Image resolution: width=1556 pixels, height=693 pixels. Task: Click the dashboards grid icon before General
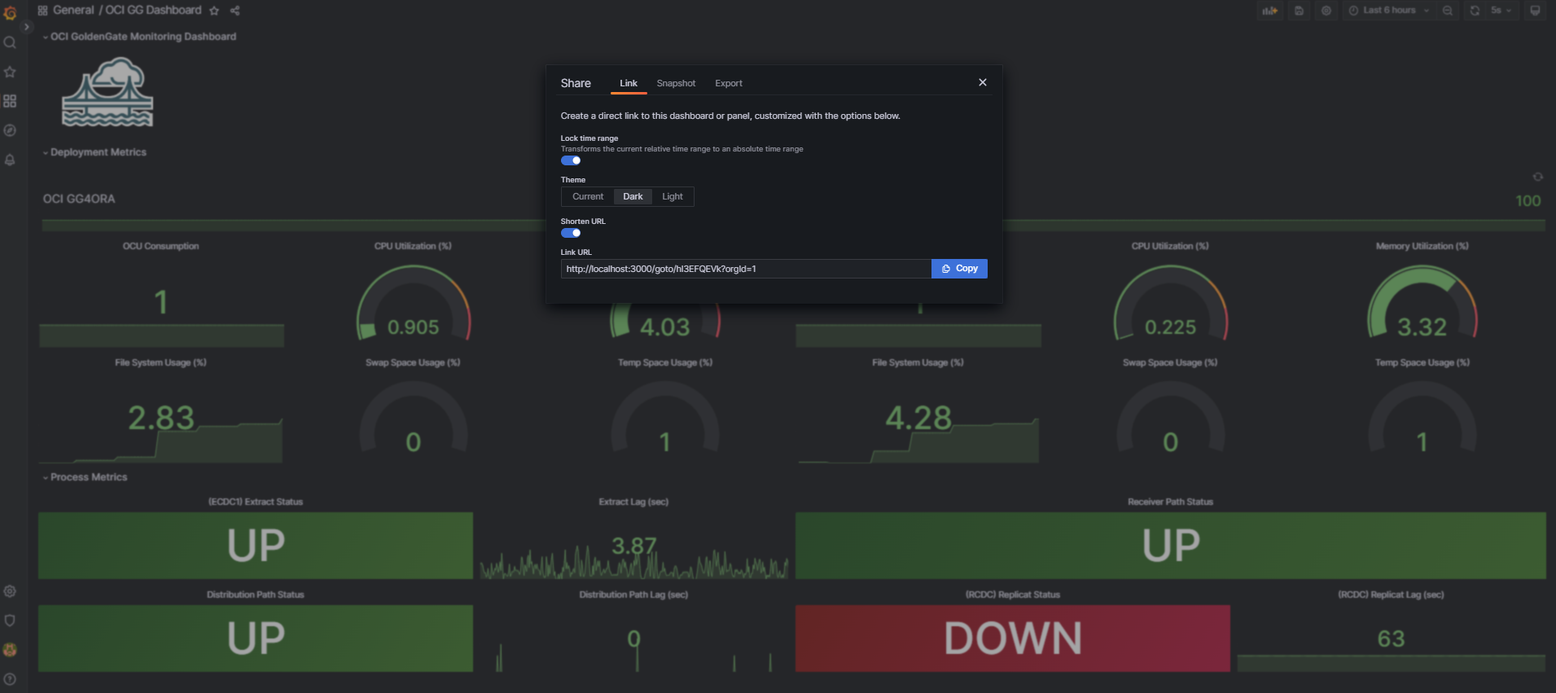point(42,11)
